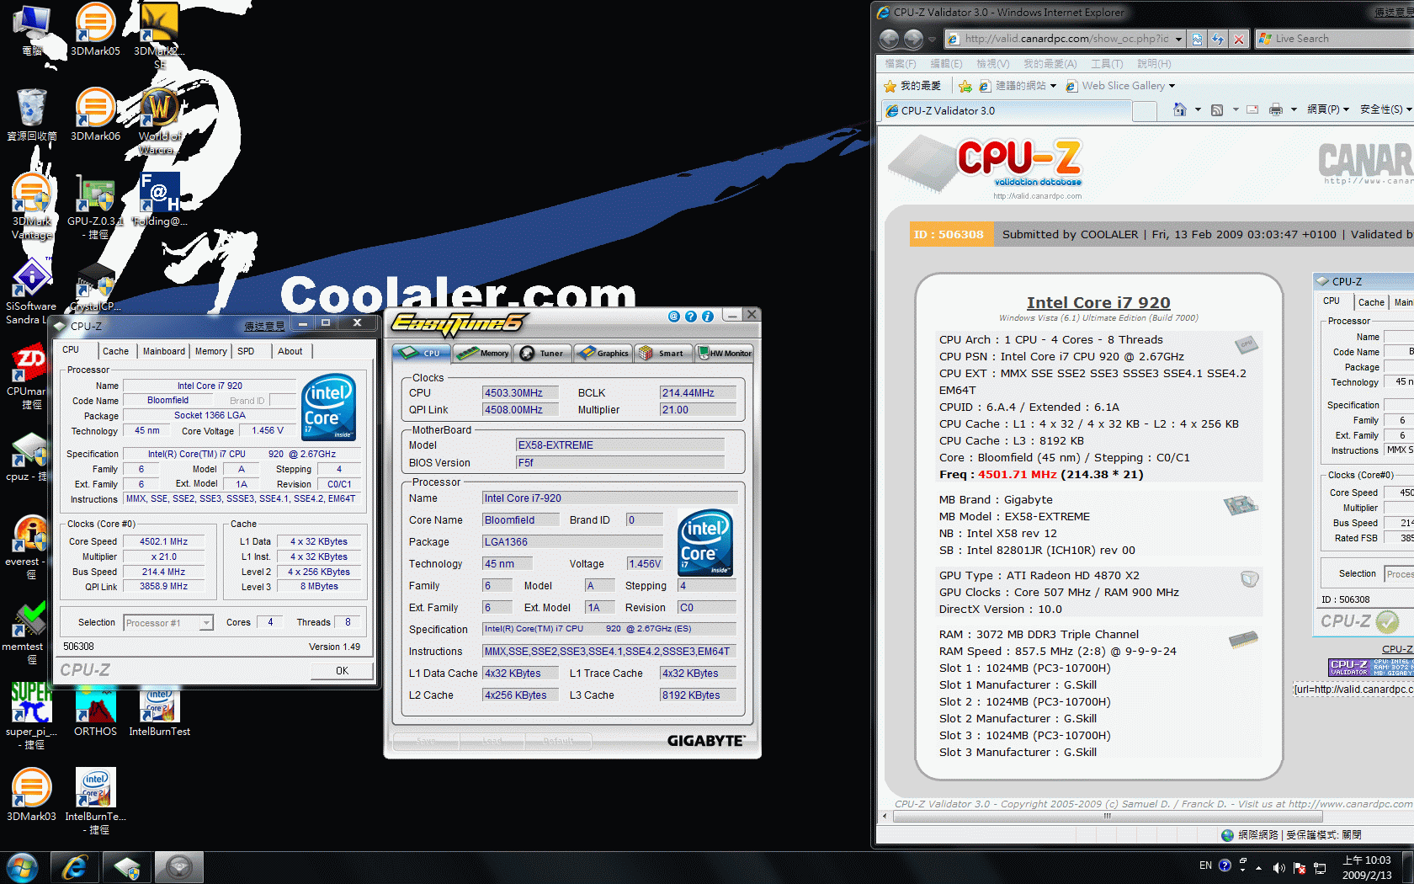Stop page loading with the red X
1414x884 pixels.
coord(1238,39)
